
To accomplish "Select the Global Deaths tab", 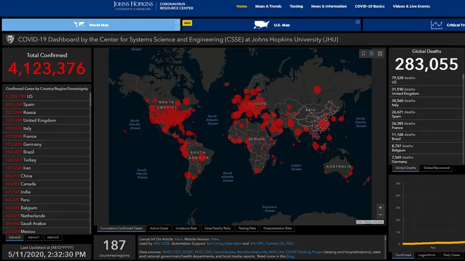I will coord(405,168).
